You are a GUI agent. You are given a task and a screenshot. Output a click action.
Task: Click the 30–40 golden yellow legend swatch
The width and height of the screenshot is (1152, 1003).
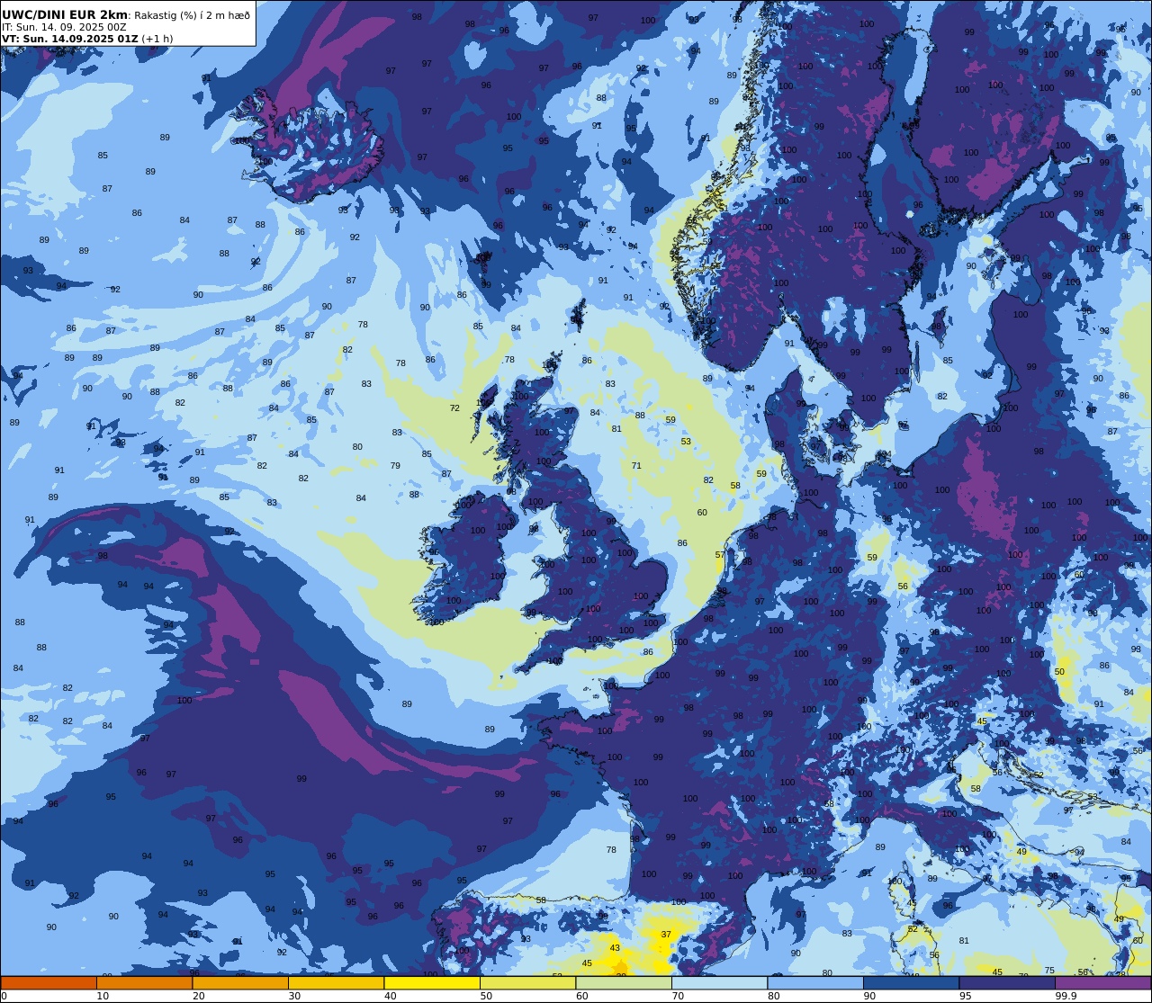(x=336, y=983)
